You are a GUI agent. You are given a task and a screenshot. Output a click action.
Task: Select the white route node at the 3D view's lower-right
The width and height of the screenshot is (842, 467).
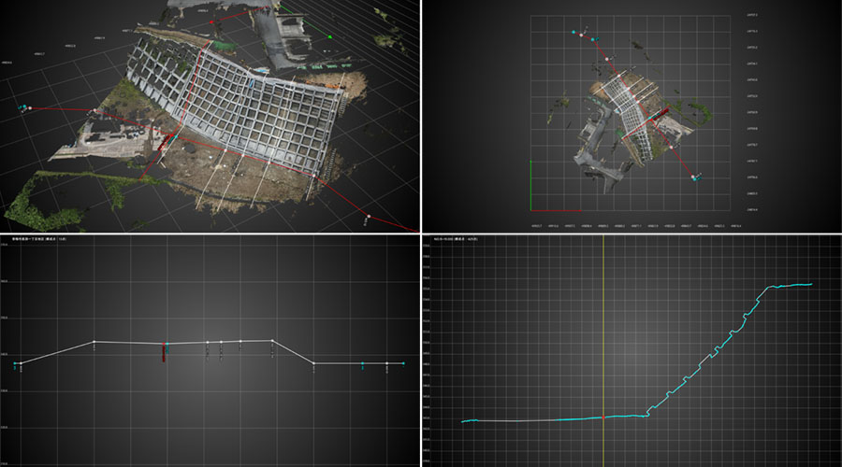click(370, 217)
